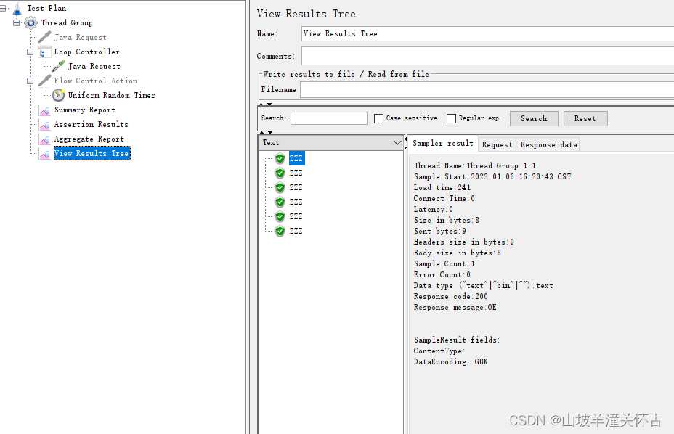Select Summary Report in the tree

coord(85,110)
